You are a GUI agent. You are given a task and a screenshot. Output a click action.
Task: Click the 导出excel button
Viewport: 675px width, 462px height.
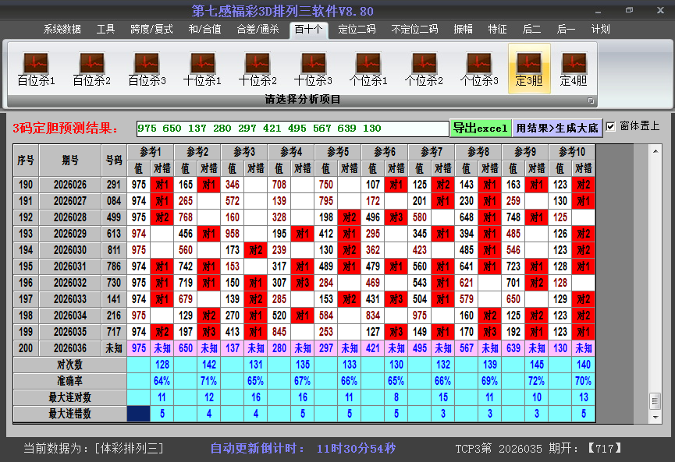(480, 128)
